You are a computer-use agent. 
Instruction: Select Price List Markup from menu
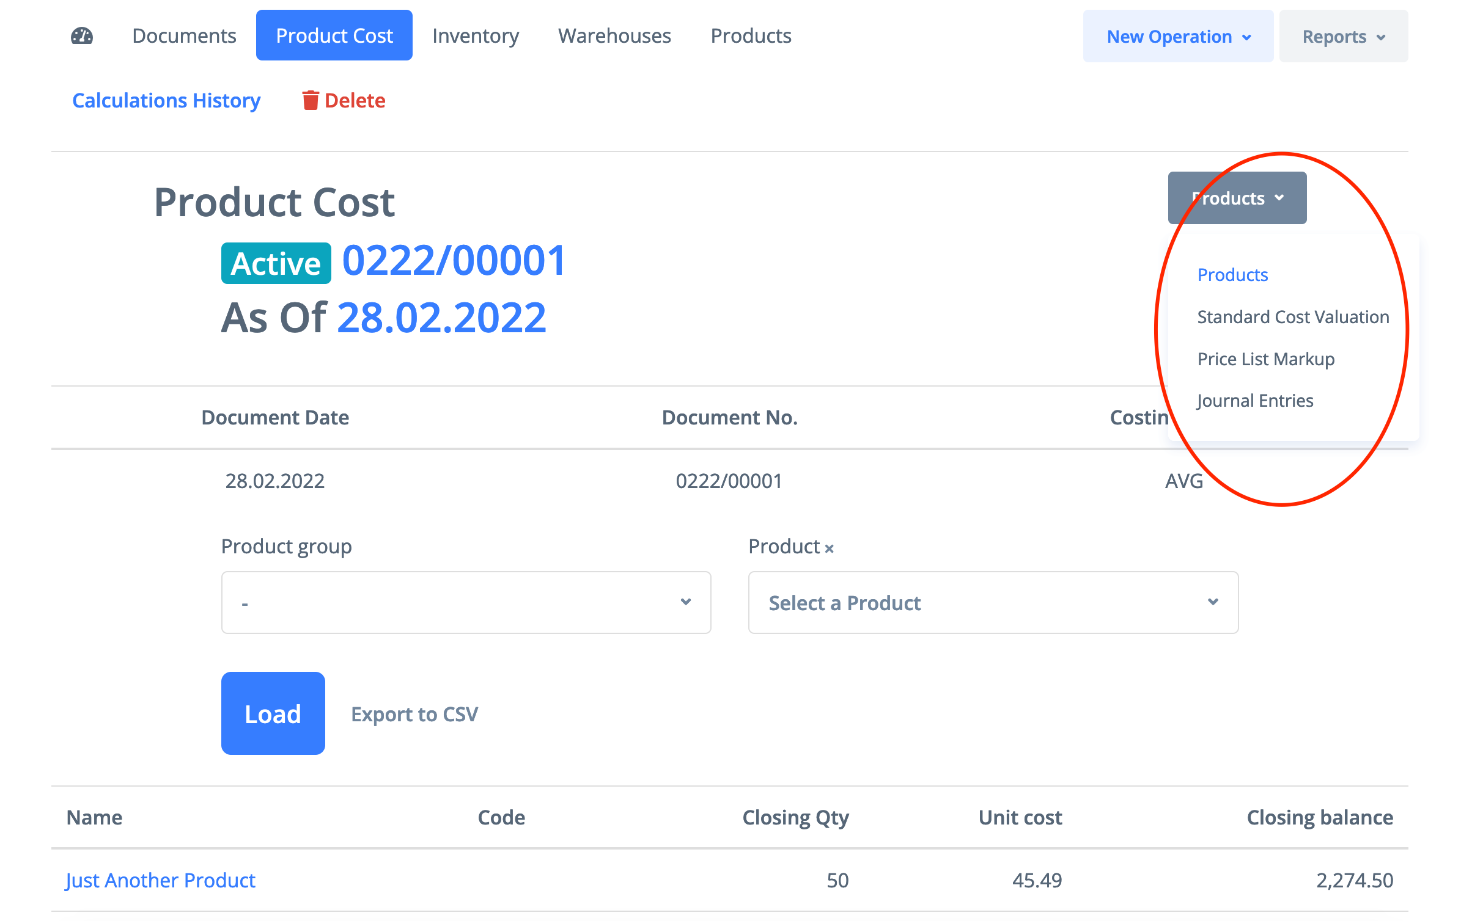[1265, 359]
